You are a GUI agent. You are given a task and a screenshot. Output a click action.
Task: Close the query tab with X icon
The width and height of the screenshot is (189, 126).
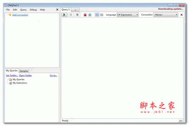(x=181, y=15)
